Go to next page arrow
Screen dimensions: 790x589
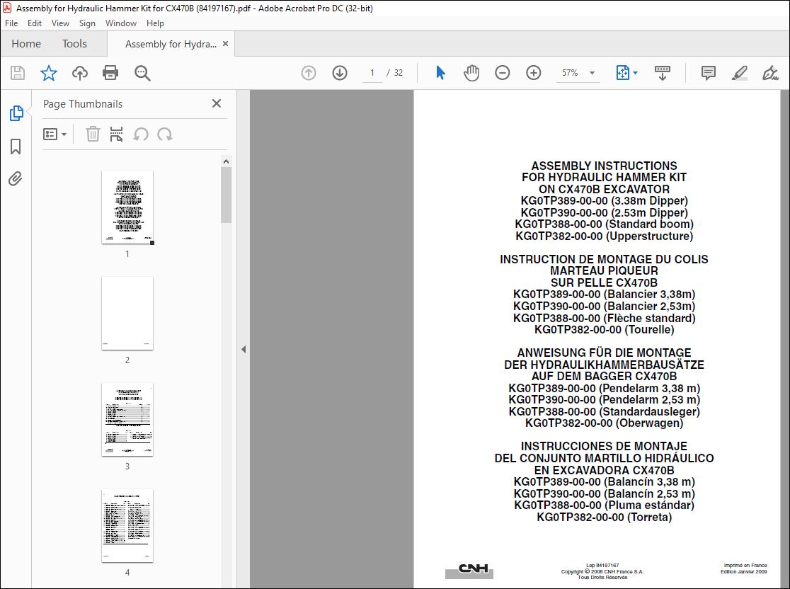pyautogui.click(x=340, y=73)
